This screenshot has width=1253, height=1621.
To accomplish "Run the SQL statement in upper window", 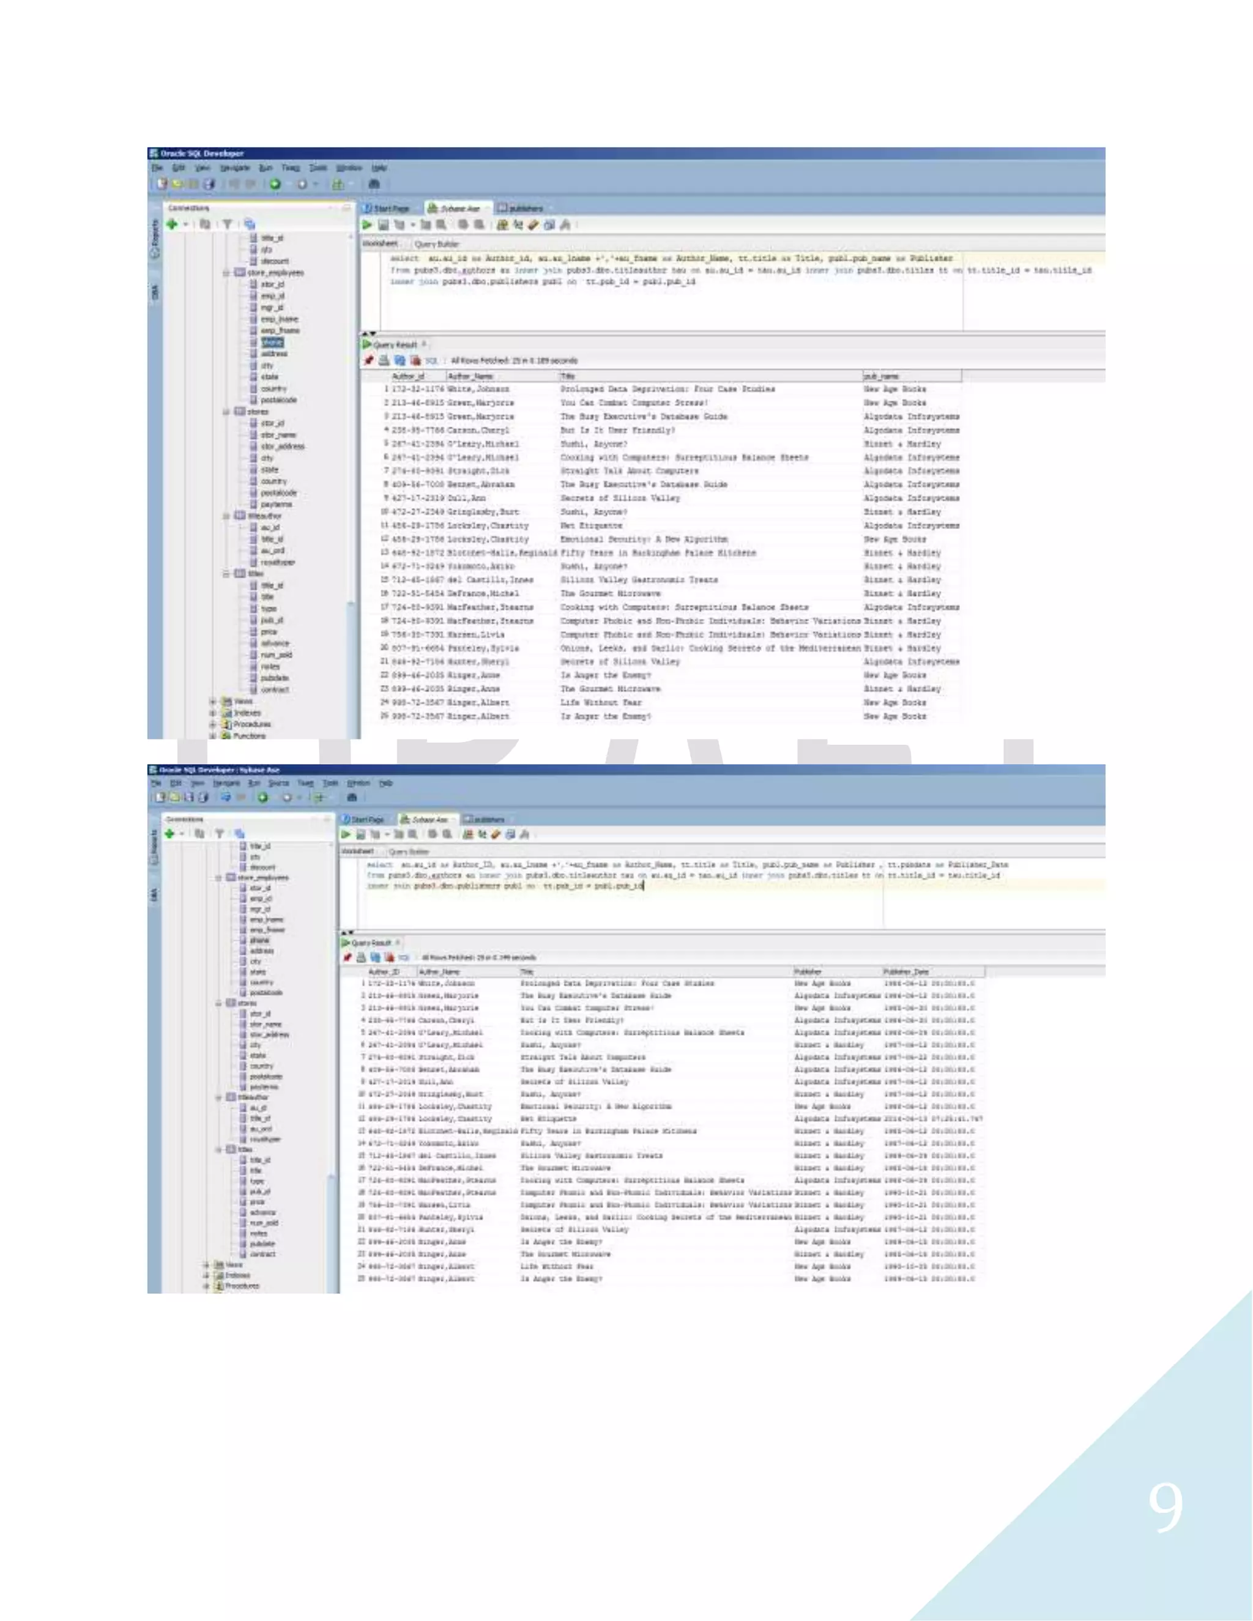I will 368,224.
